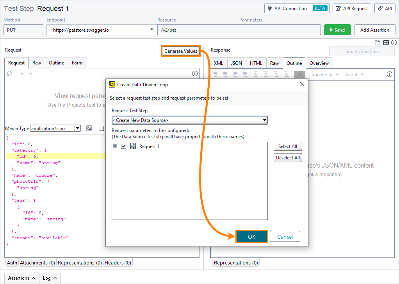The image size is (399, 284).
Task: Click the API Request icon button
Action: click(x=351, y=8)
